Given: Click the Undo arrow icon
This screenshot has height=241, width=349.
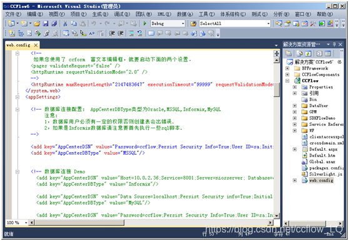Looking at the screenshot, I should (94, 23).
